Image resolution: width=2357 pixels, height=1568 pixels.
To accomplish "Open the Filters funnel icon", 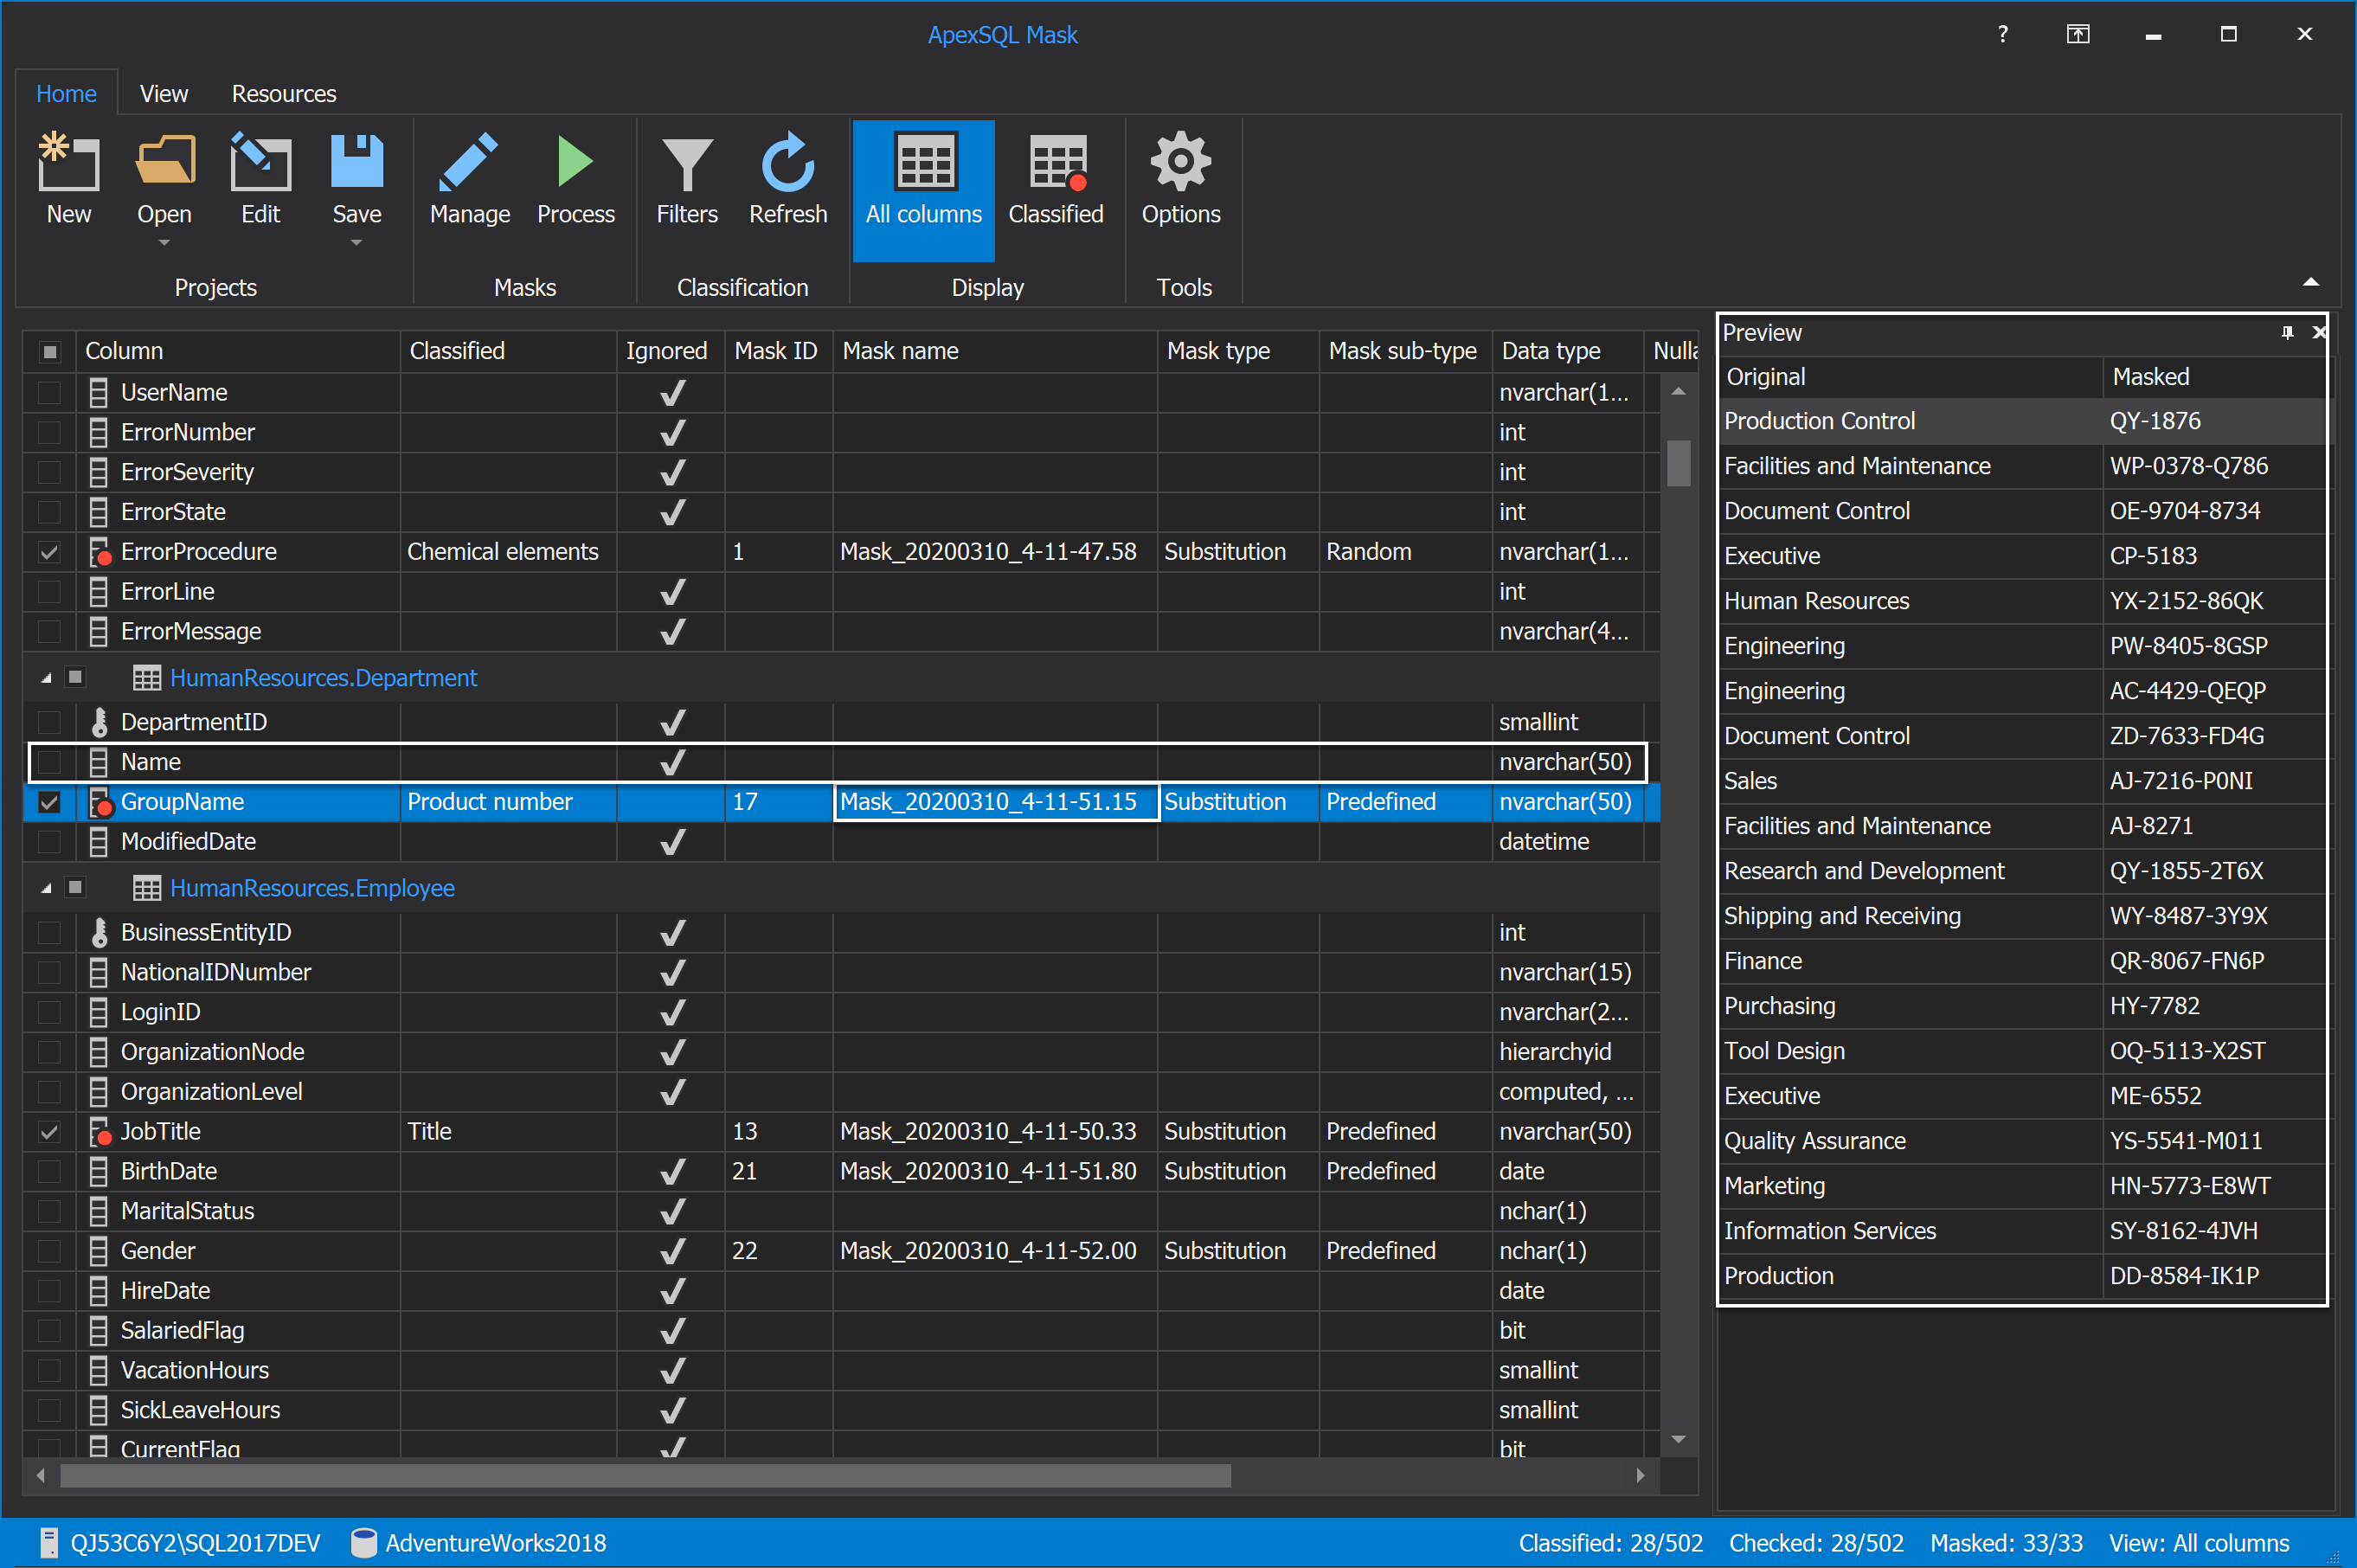I will click(687, 164).
